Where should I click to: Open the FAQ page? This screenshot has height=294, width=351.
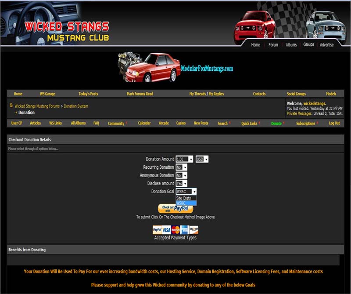[96, 123]
